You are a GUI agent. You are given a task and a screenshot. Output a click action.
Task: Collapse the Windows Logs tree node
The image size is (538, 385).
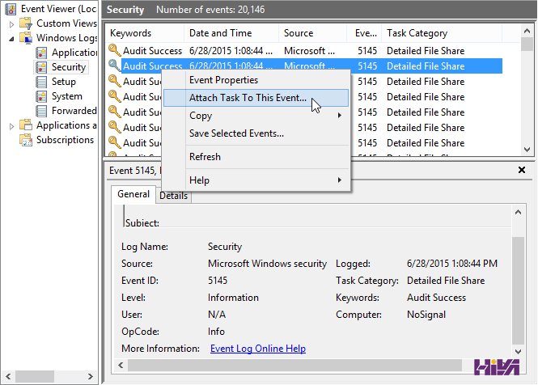[x=11, y=38]
